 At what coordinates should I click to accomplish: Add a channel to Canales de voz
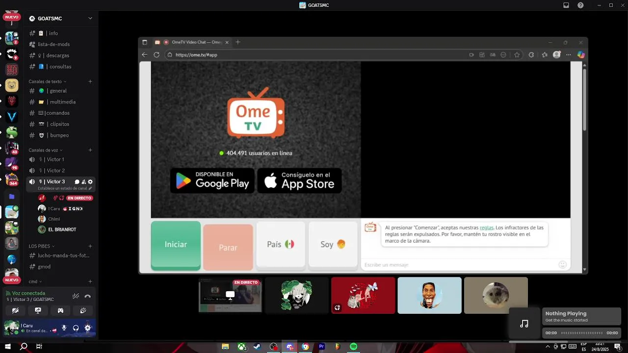90,150
